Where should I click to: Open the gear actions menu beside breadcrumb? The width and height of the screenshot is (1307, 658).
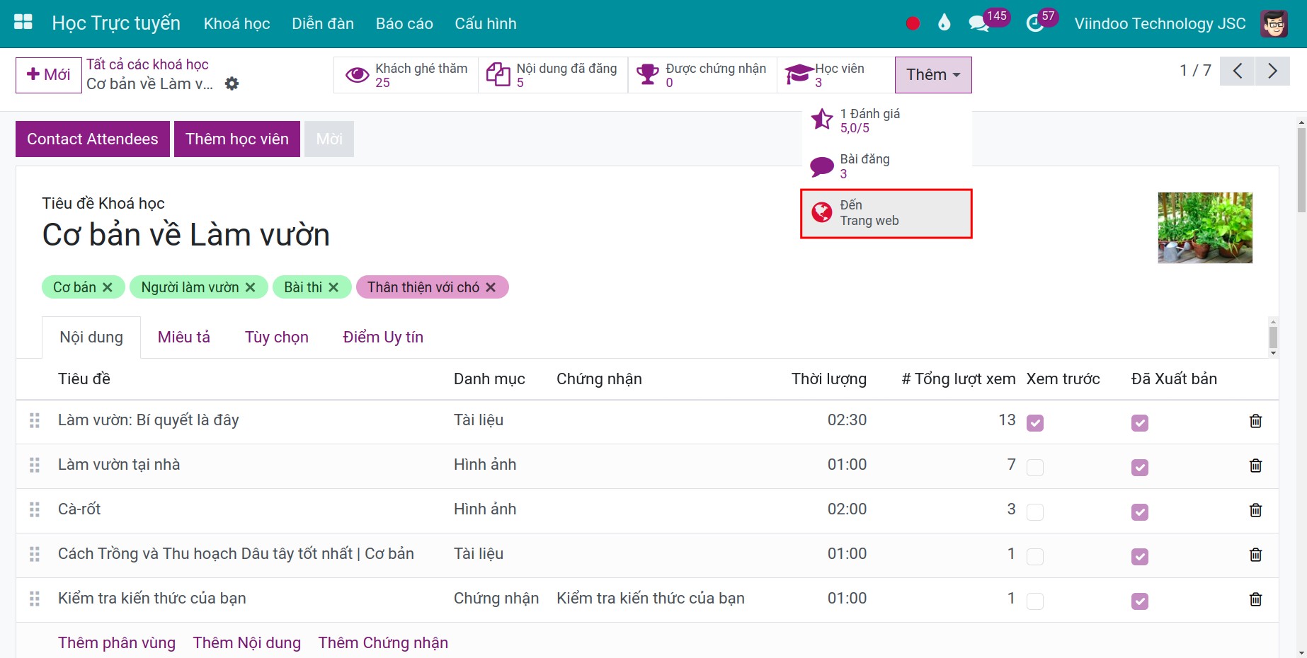point(232,83)
